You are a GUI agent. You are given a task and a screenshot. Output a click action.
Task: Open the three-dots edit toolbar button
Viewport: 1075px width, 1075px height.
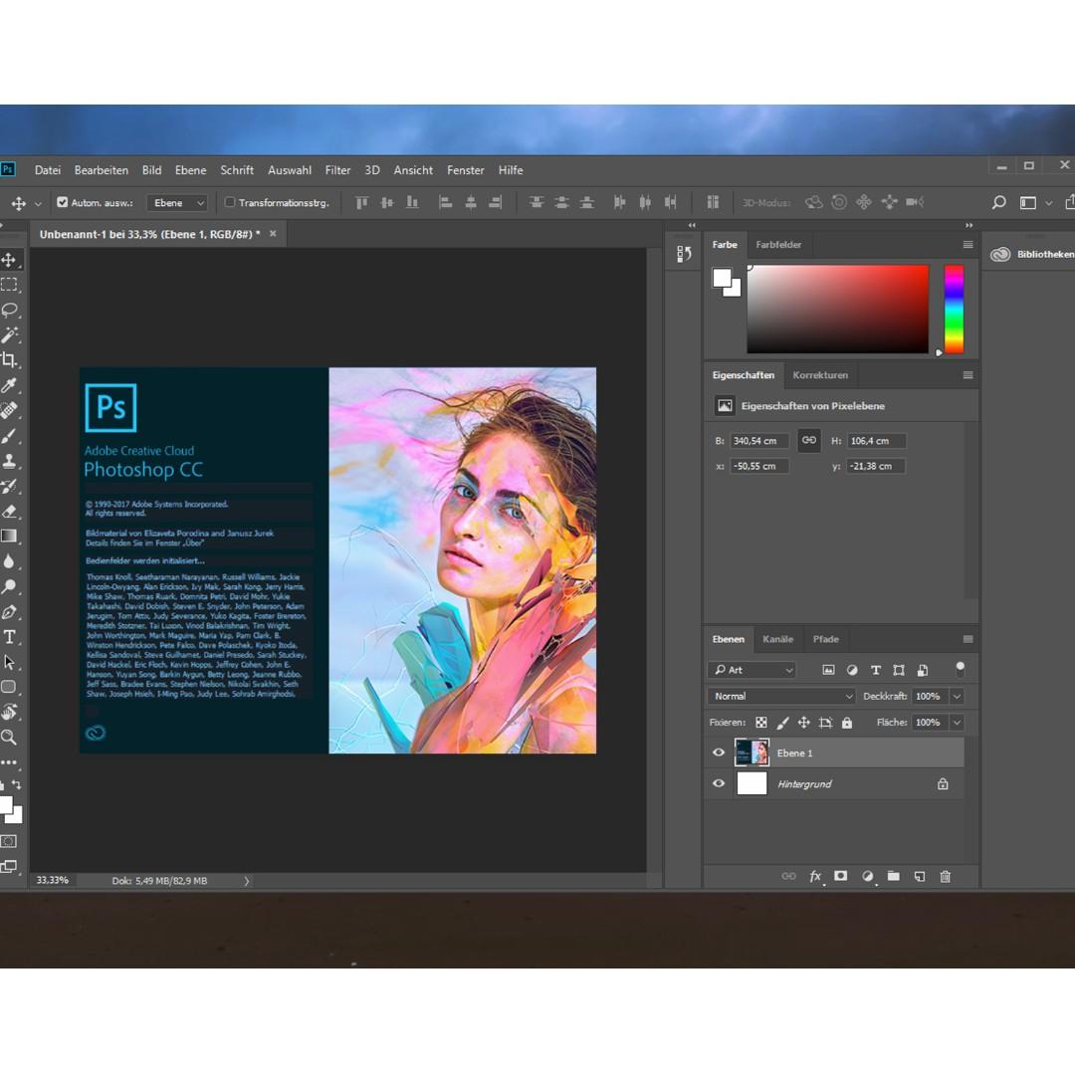coord(9,762)
